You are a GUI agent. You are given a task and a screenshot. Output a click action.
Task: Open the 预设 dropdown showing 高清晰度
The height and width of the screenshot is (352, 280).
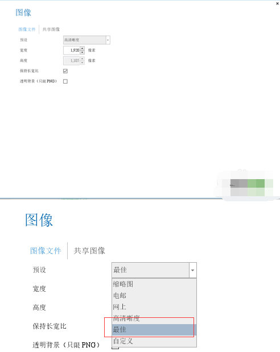(87, 40)
